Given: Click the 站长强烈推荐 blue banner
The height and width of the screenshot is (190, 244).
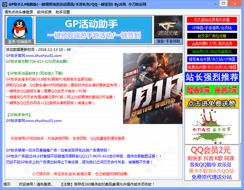Looking at the screenshot, I should click(212, 77).
